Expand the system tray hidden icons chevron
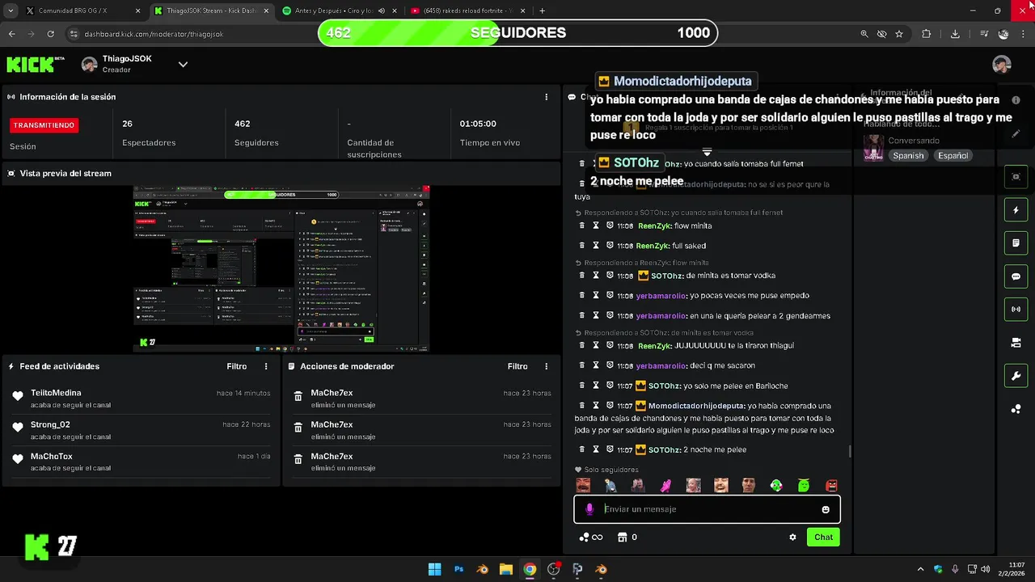The height and width of the screenshot is (582, 1035). [920, 569]
